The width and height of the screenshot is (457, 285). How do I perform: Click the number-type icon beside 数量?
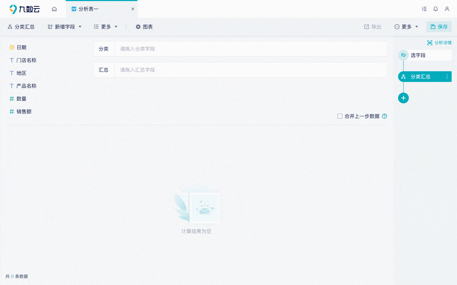pyautogui.click(x=12, y=99)
